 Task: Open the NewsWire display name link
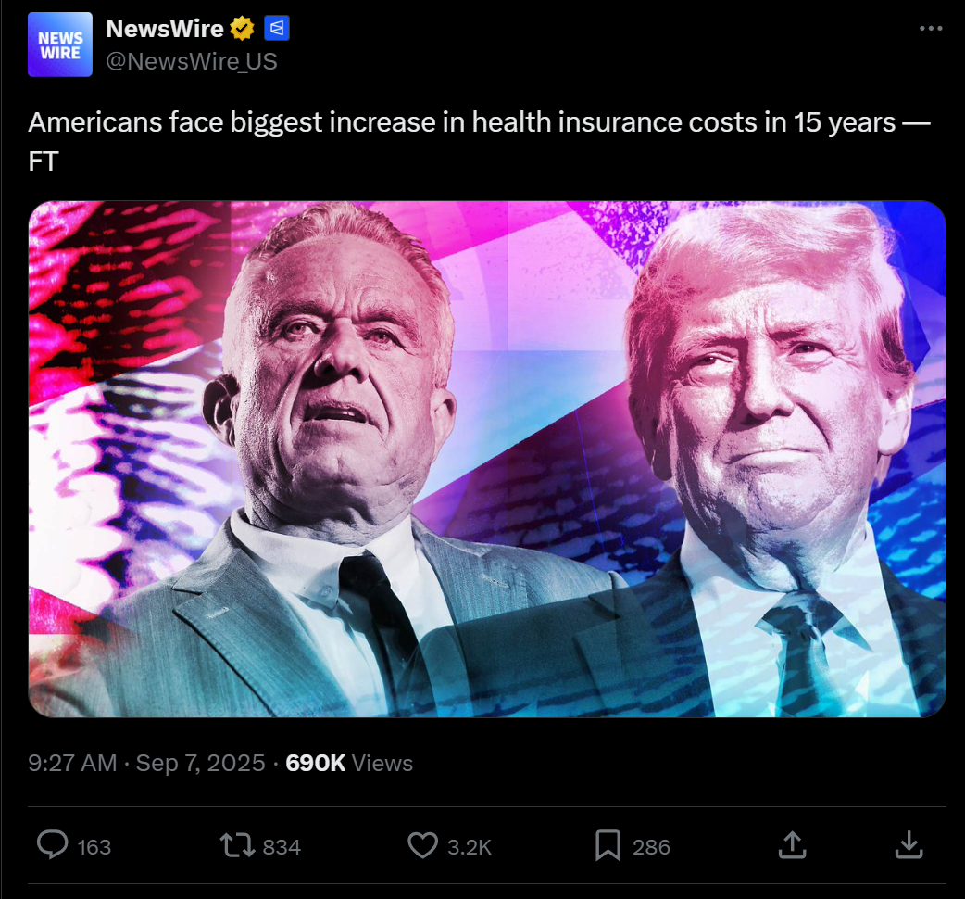point(164,29)
